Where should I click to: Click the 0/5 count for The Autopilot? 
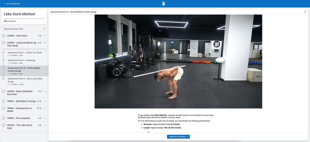pos(40,118)
